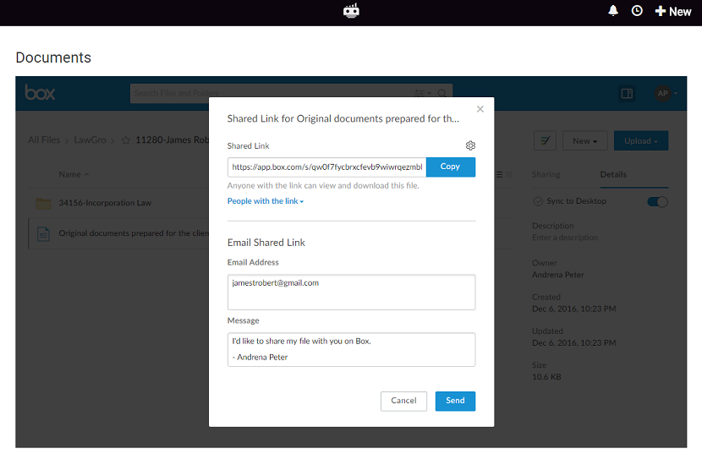Click the New button in top bar
This screenshot has width=702, height=454.
(673, 12)
